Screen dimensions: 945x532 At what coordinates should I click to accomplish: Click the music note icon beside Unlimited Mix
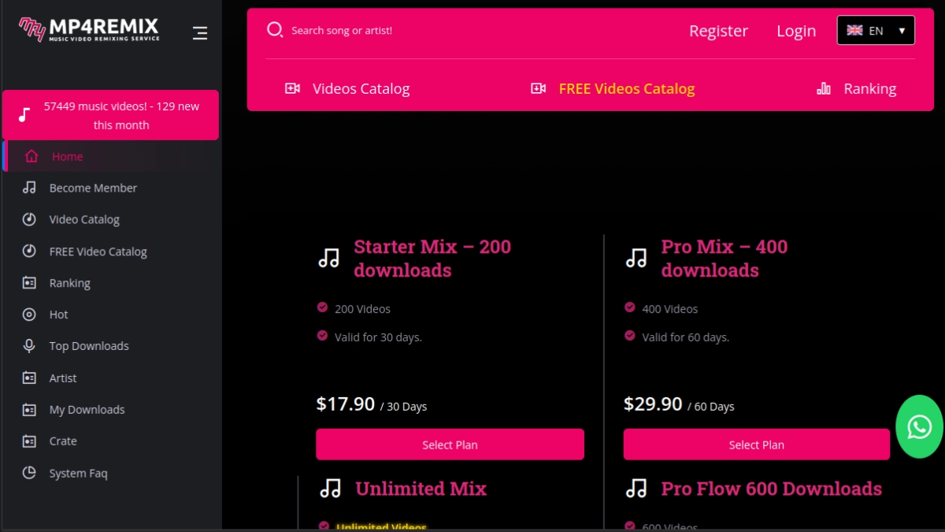pos(330,489)
